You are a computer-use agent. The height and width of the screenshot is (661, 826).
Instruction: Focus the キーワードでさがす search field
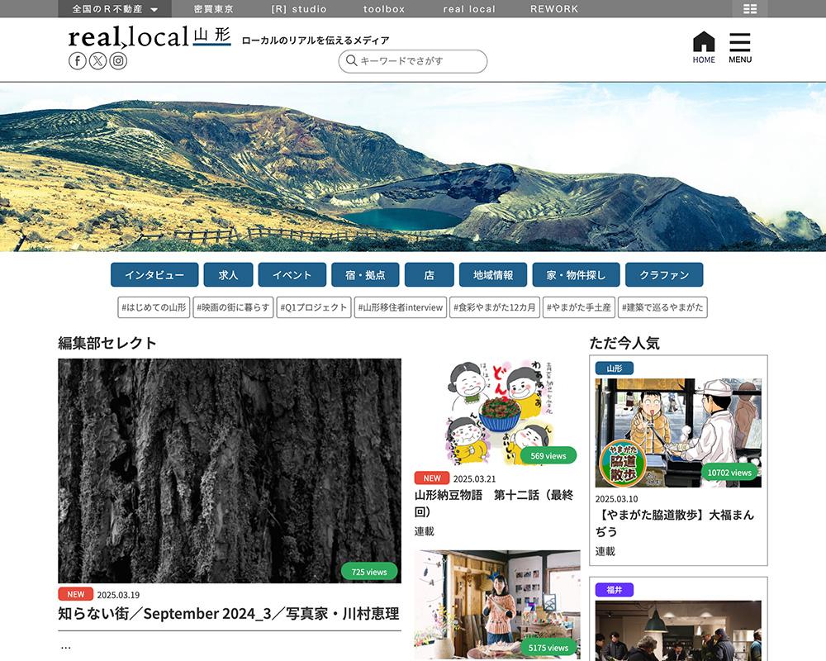click(x=412, y=61)
